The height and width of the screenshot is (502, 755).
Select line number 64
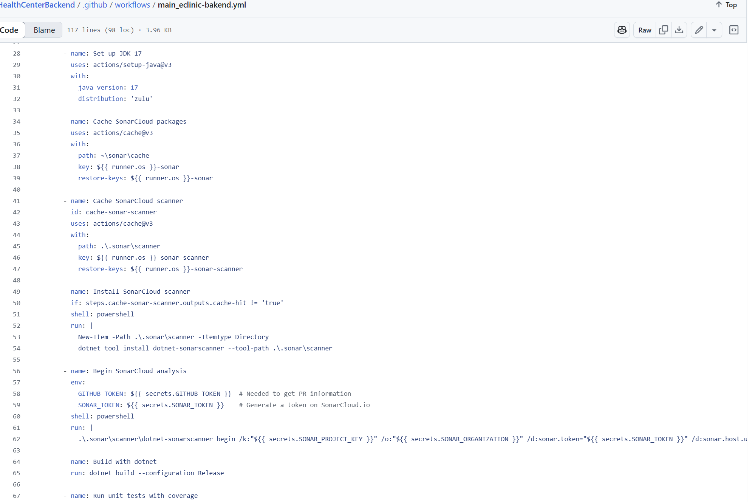pos(17,462)
